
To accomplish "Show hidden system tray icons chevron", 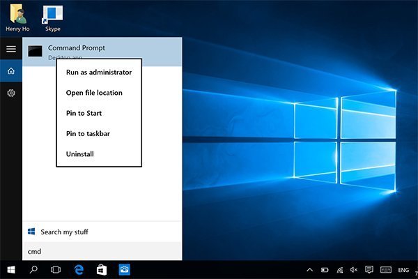I will click(x=309, y=269).
